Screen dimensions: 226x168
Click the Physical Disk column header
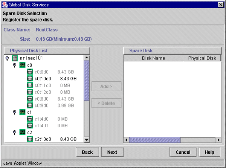click(202, 58)
